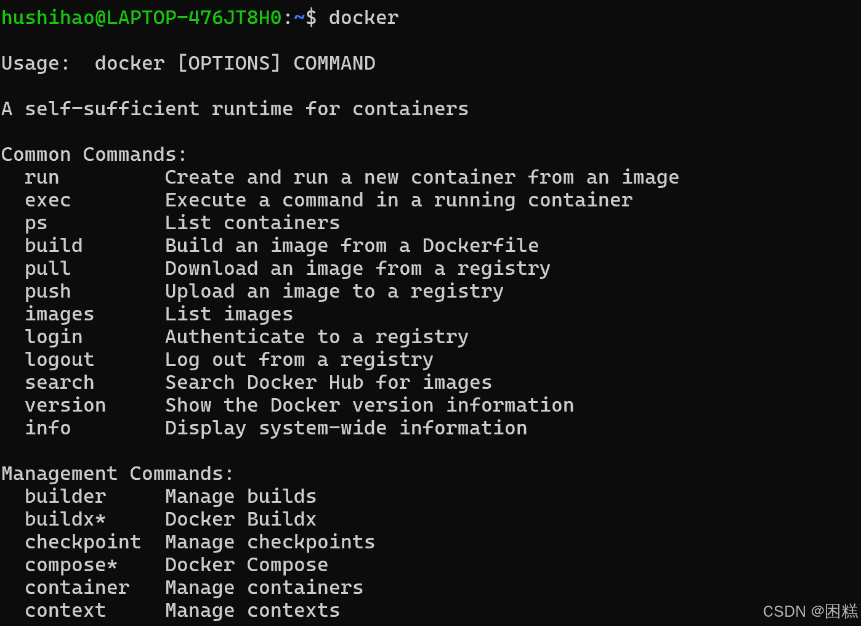Select the 'checkpoint' management command
The height and width of the screenshot is (626, 861).
pyautogui.click(x=83, y=542)
